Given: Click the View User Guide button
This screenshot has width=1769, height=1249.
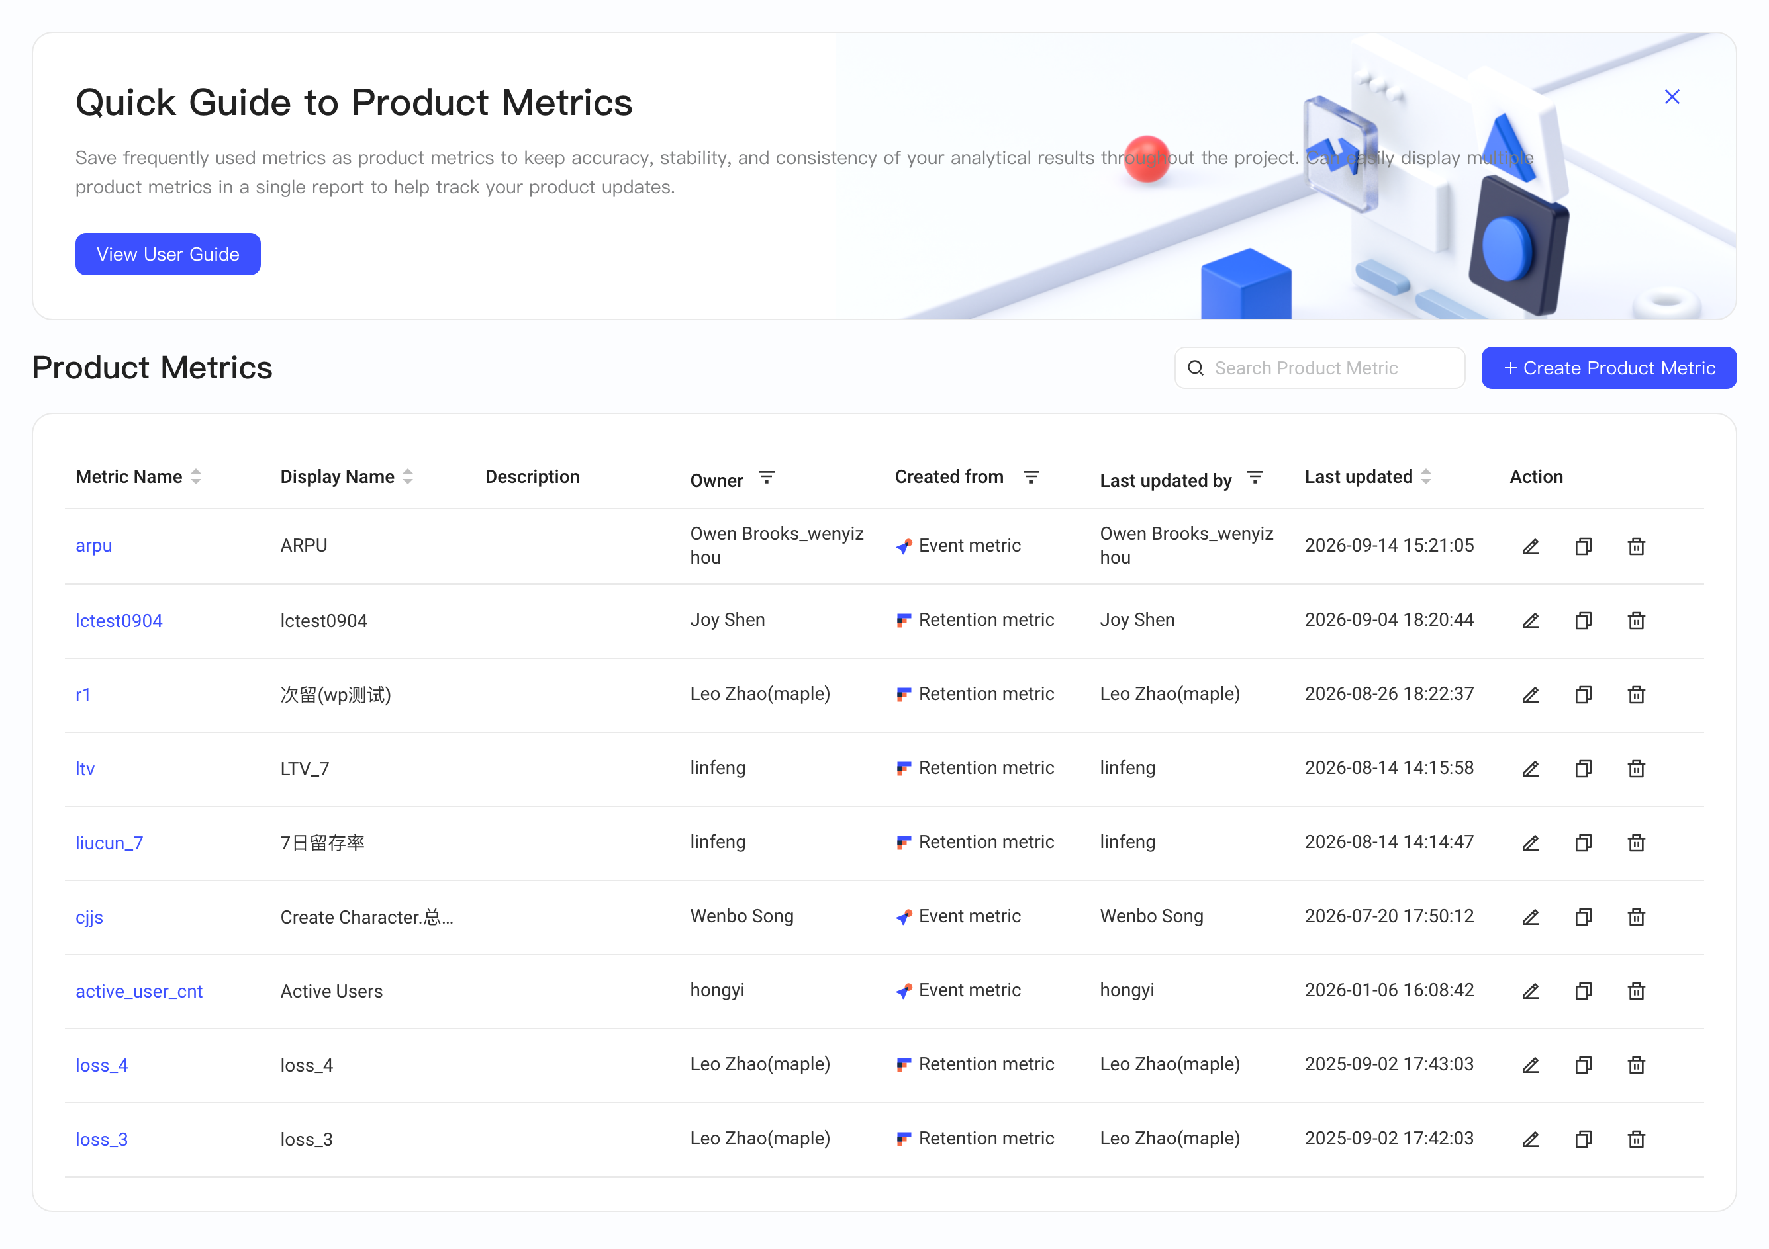Looking at the screenshot, I should [x=168, y=254].
